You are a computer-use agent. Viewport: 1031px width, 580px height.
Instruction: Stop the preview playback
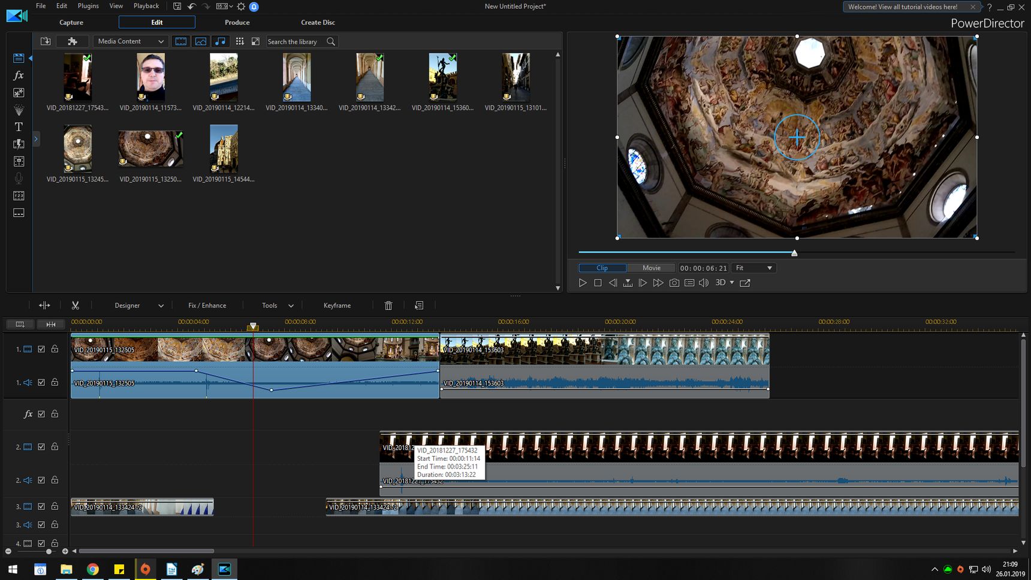pos(598,283)
